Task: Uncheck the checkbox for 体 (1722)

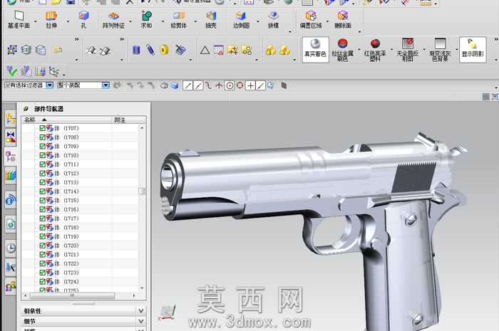Action: click(x=42, y=263)
